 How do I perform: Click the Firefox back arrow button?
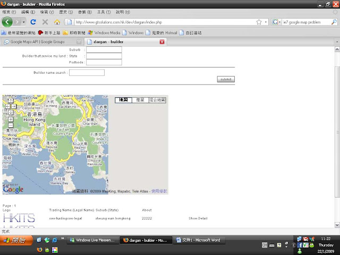[7, 22]
